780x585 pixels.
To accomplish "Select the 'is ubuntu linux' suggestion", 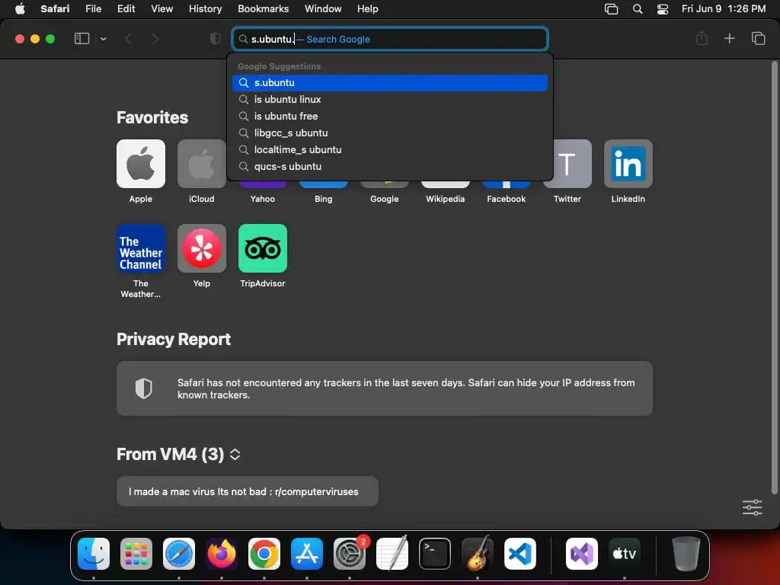I will (x=390, y=100).
